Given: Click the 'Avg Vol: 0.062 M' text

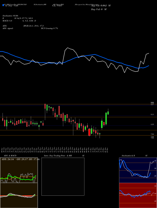Looking at the screenshot, I should 101,6.
